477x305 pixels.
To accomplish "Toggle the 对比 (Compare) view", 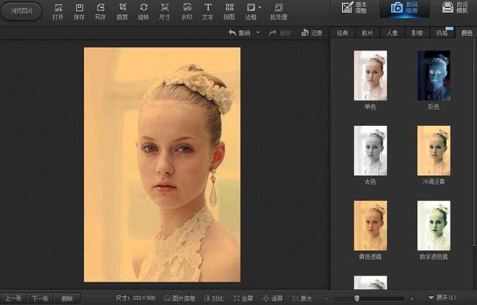I will pyautogui.click(x=213, y=299).
